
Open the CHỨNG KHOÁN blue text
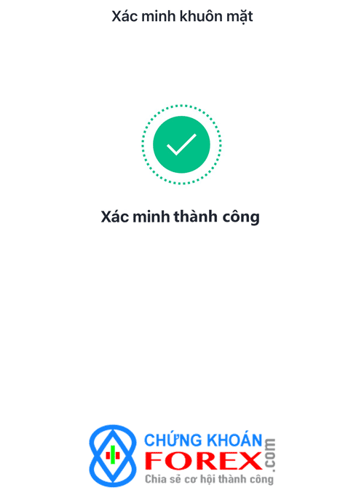203,440
